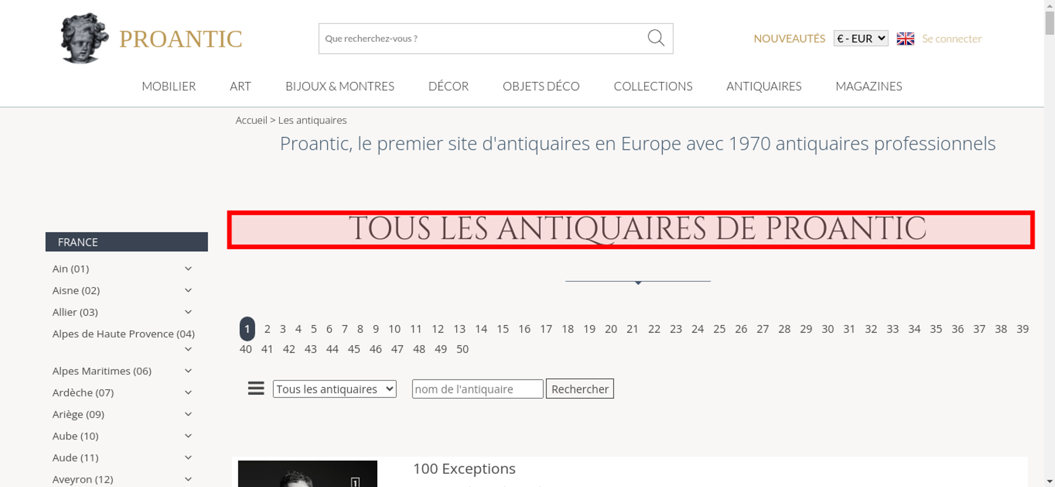
Task: Open the BIJOUX & MONTRES menu
Action: [340, 86]
